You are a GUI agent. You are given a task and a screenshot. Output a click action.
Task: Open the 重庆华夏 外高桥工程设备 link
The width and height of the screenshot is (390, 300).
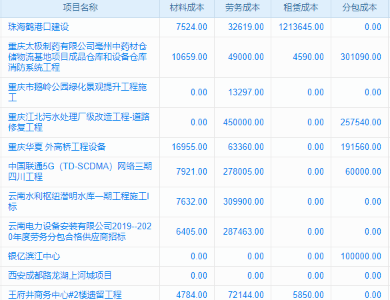click(x=57, y=147)
